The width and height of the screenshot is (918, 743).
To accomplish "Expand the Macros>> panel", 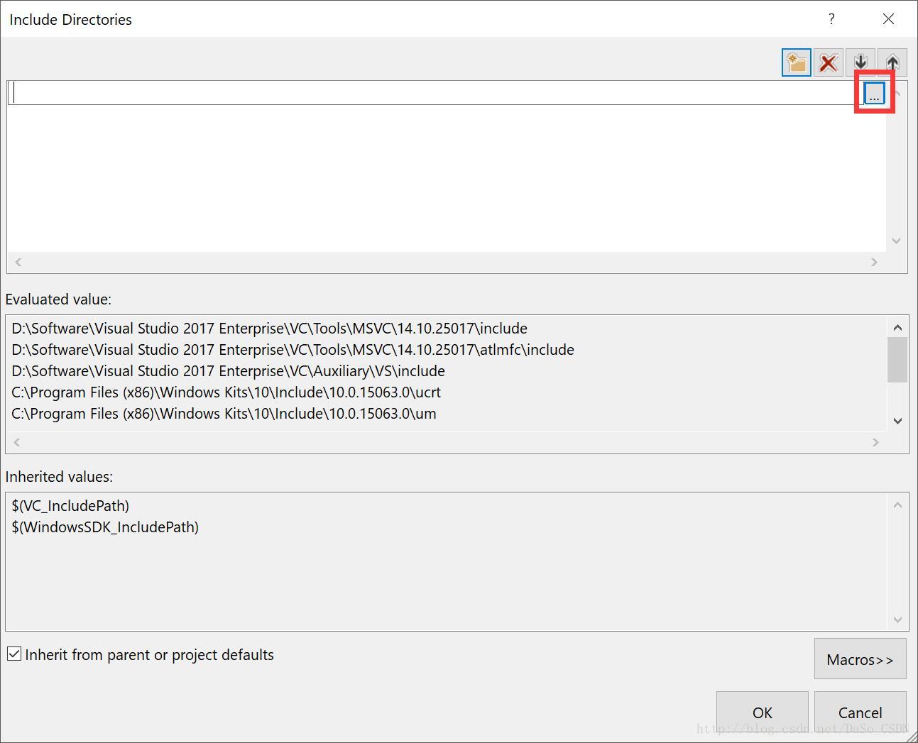I will pyautogui.click(x=860, y=659).
